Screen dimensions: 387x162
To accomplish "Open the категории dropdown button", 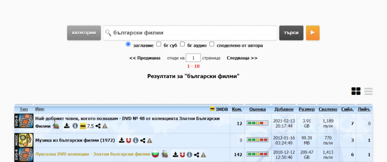I will pyautogui.click(x=84, y=33).
